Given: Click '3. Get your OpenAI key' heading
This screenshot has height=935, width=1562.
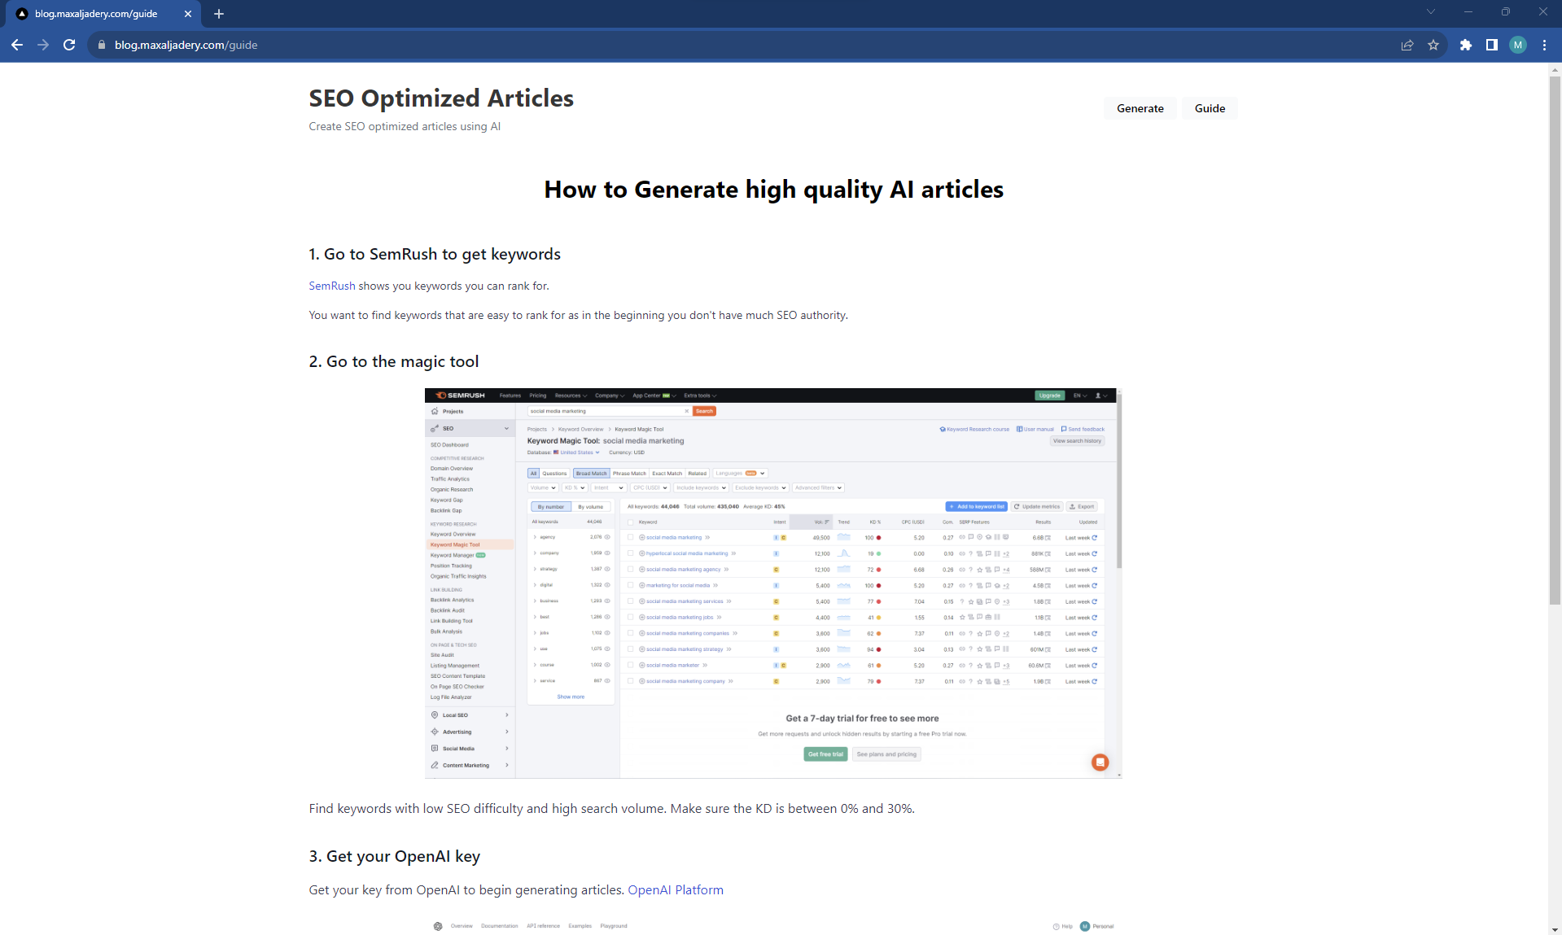Looking at the screenshot, I should pyautogui.click(x=395, y=856).
